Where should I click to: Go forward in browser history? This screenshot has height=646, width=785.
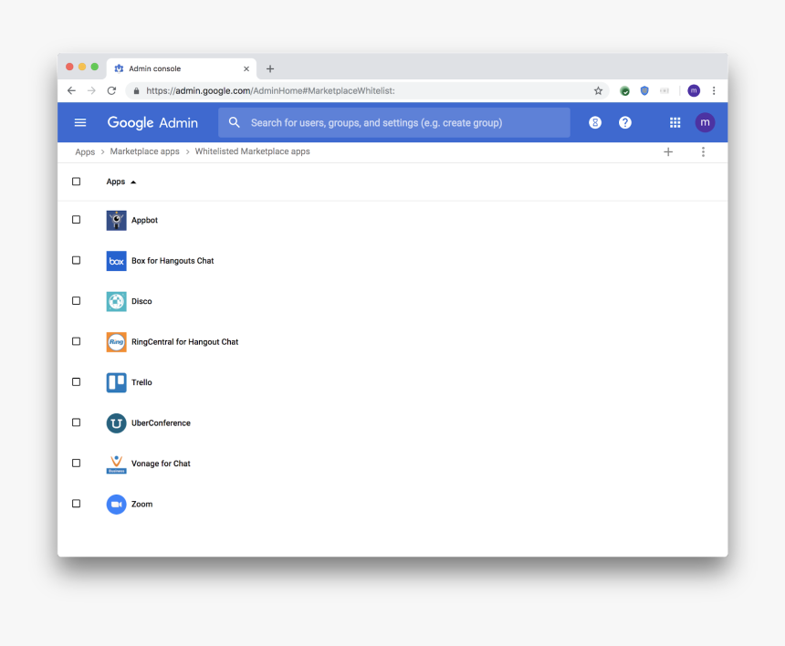point(91,90)
